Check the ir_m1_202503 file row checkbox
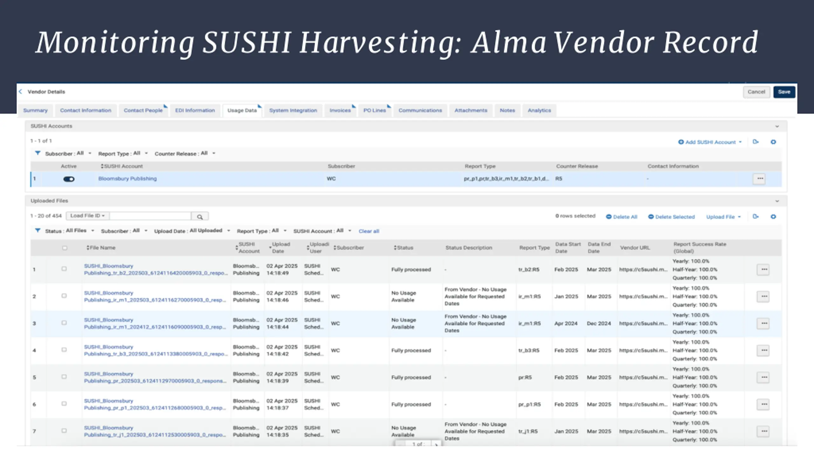 [x=64, y=296]
